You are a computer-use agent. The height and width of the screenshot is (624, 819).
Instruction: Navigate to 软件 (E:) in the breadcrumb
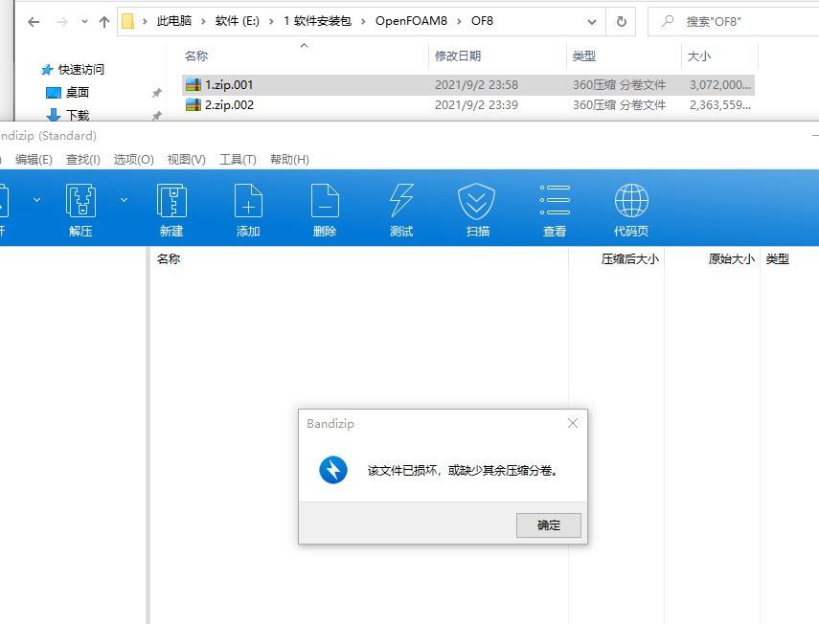[x=238, y=21]
